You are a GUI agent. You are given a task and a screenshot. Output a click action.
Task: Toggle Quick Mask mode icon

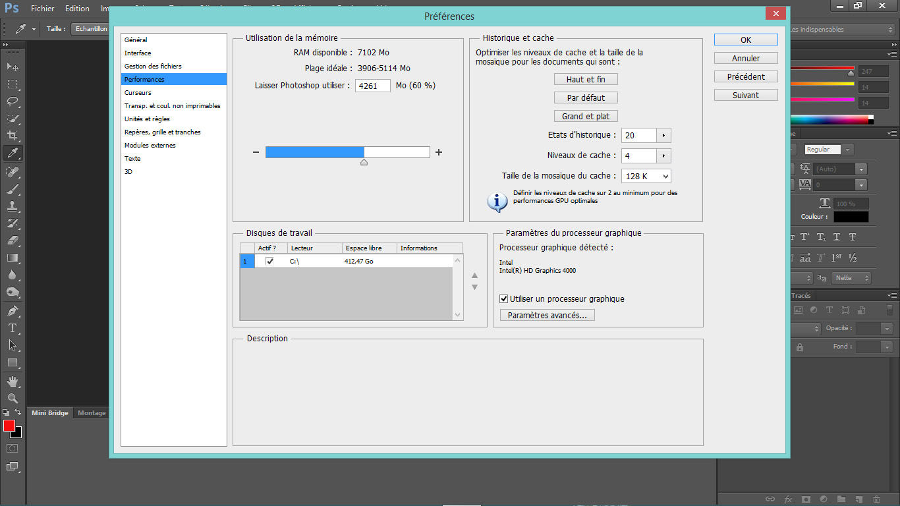(13, 448)
